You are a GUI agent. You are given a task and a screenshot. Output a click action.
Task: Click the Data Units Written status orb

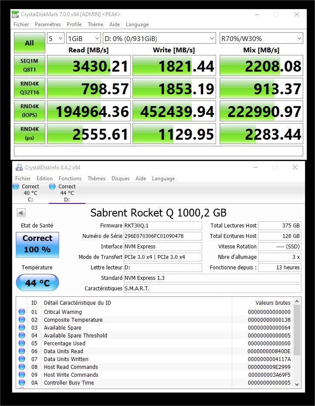tap(22, 359)
